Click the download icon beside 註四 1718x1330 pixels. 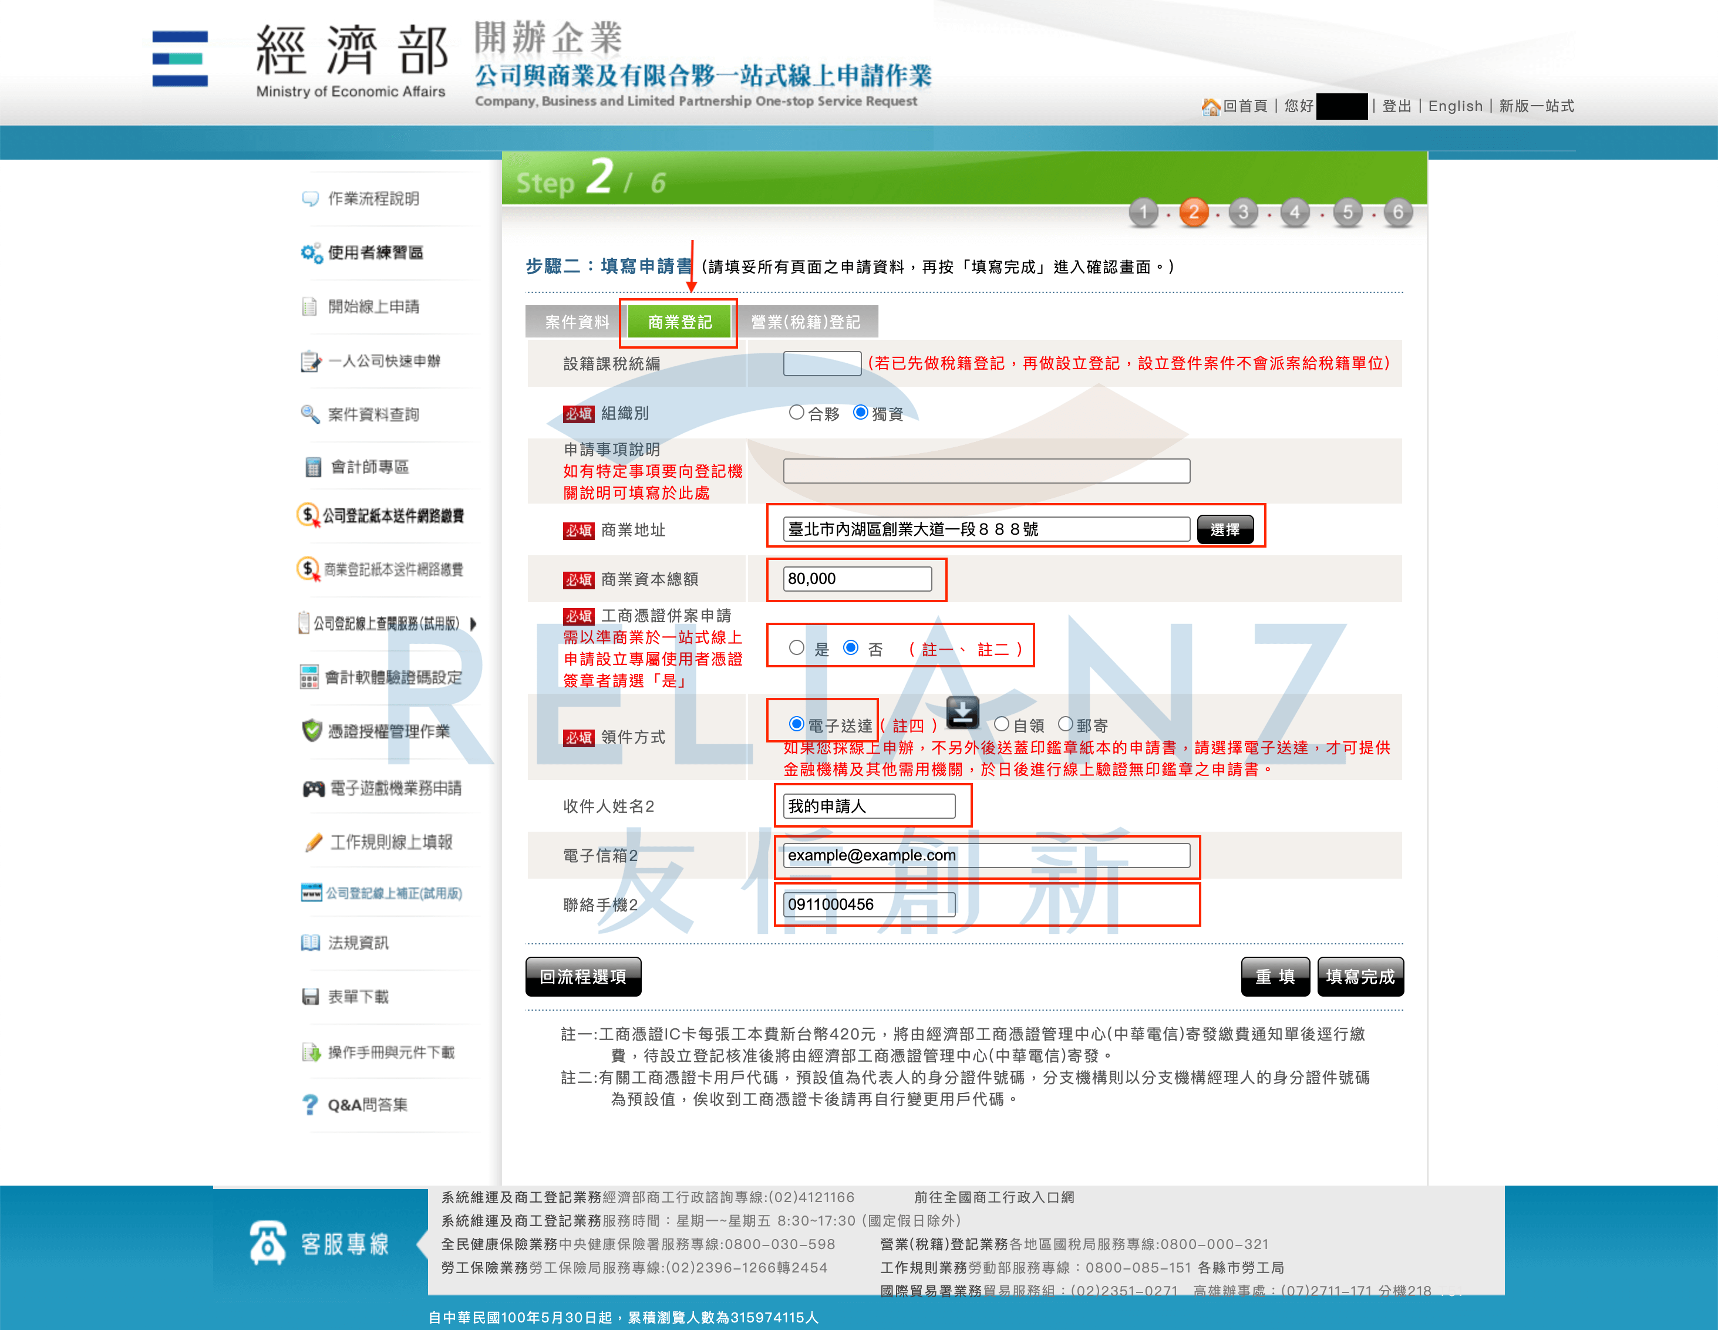[x=963, y=713]
